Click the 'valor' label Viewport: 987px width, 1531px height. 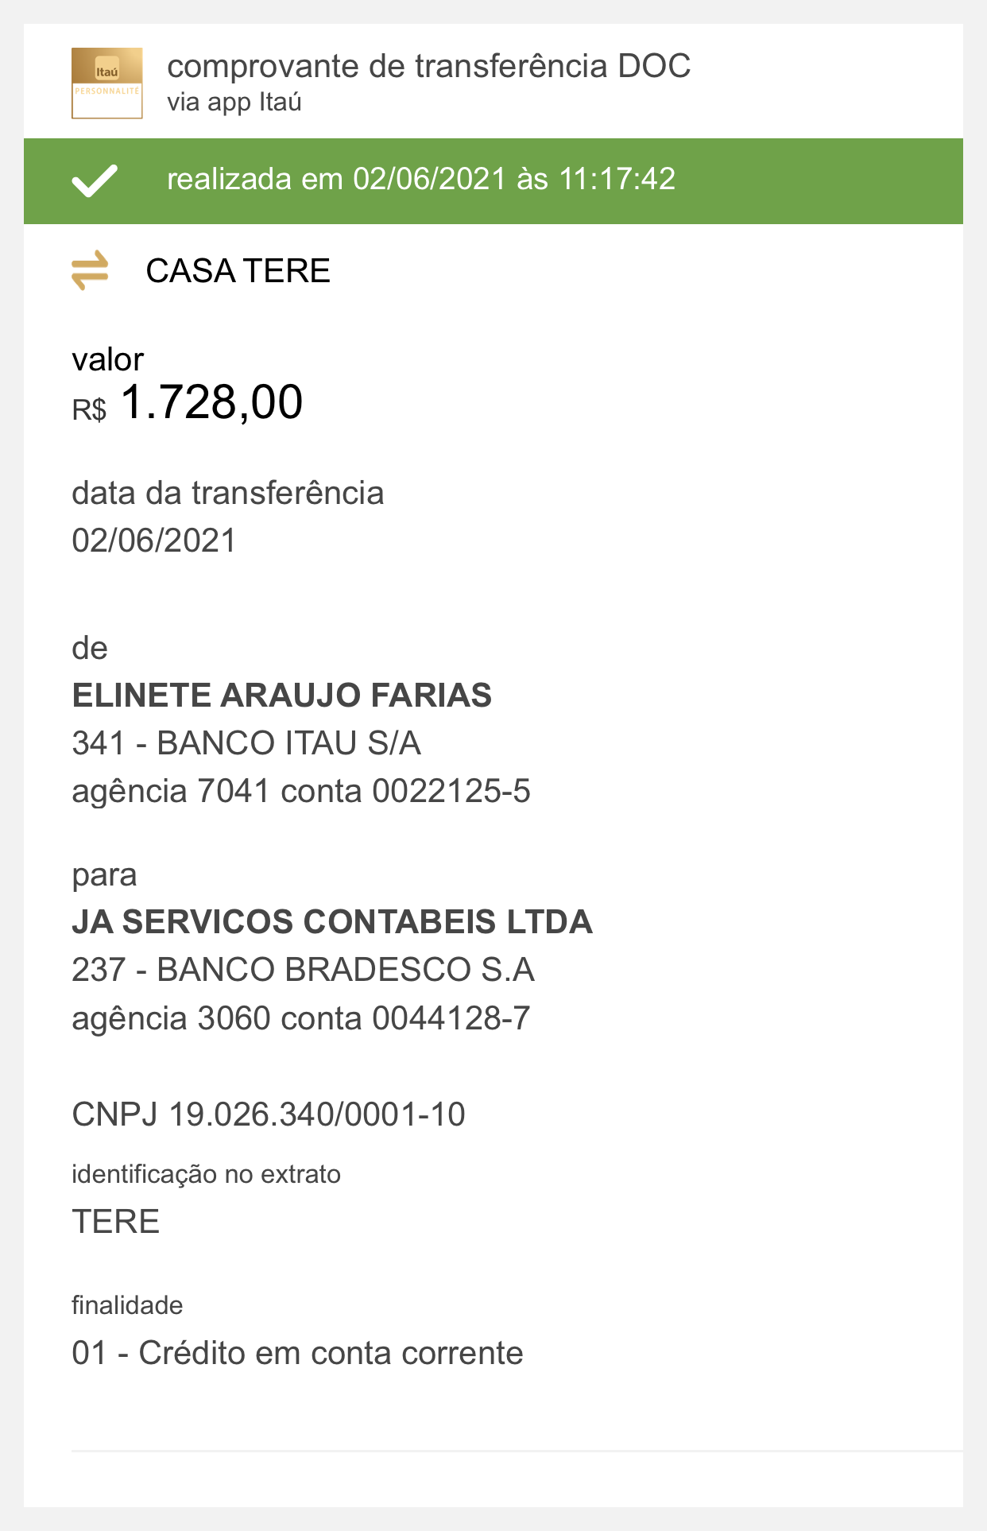click(x=107, y=359)
